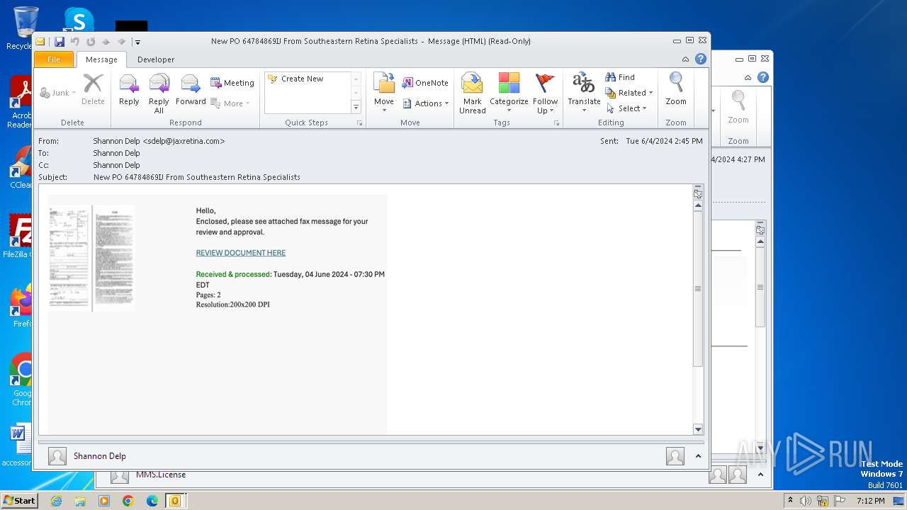Click the Reply button
This screenshot has width=907, height=510.
(x=129, y=90)
